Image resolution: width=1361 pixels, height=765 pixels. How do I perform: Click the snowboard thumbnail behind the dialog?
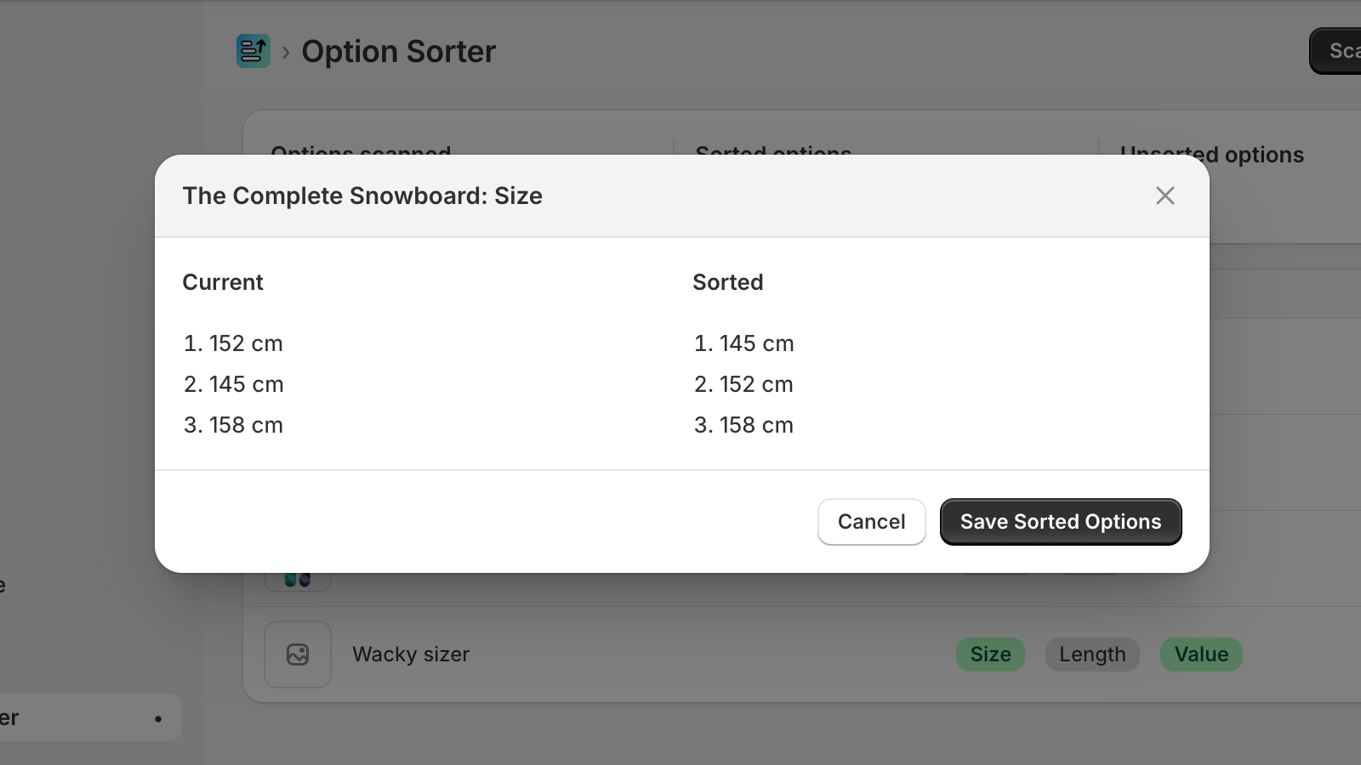298,581
